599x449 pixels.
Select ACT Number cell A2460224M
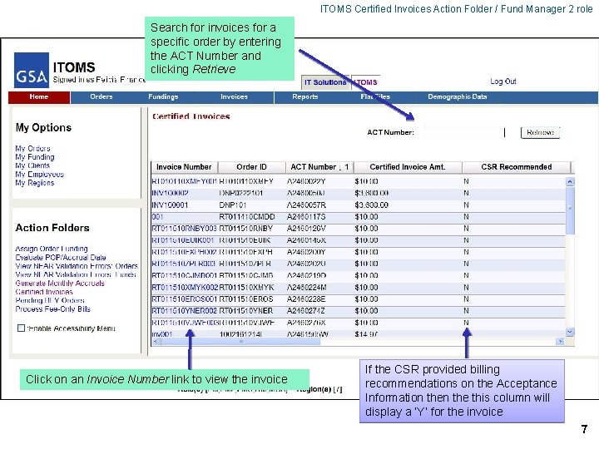pyautogui.click(x=307, y=288)
